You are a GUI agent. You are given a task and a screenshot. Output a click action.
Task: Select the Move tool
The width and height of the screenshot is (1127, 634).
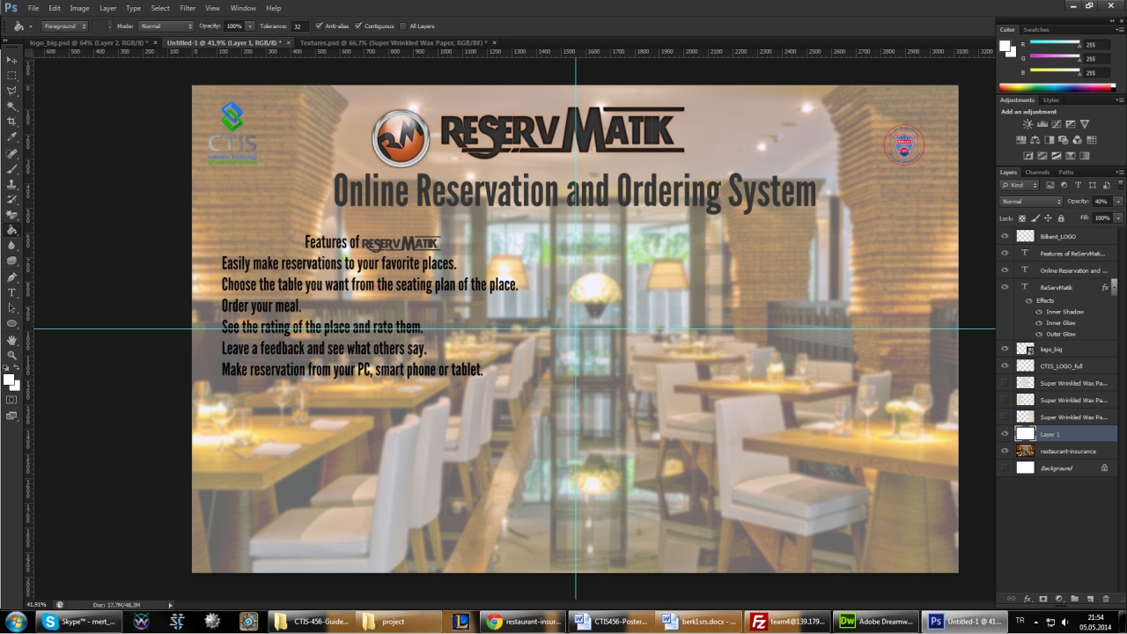tap(11, 59)
